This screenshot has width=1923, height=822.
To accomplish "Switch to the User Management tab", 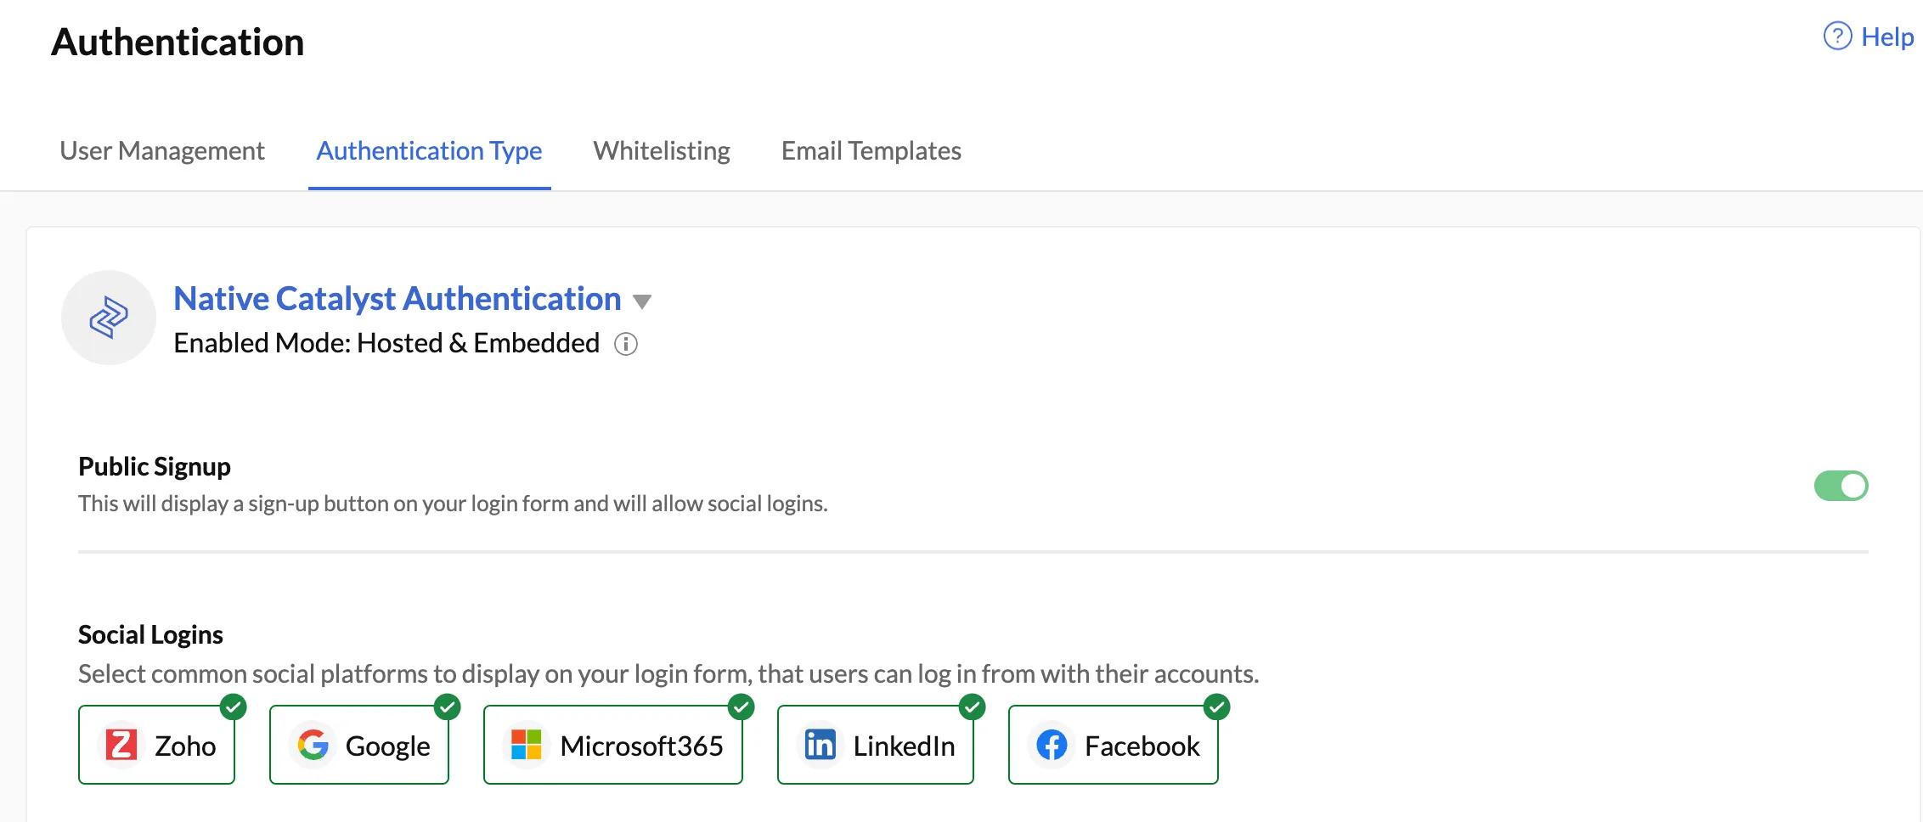I will [x=162, y=151].
